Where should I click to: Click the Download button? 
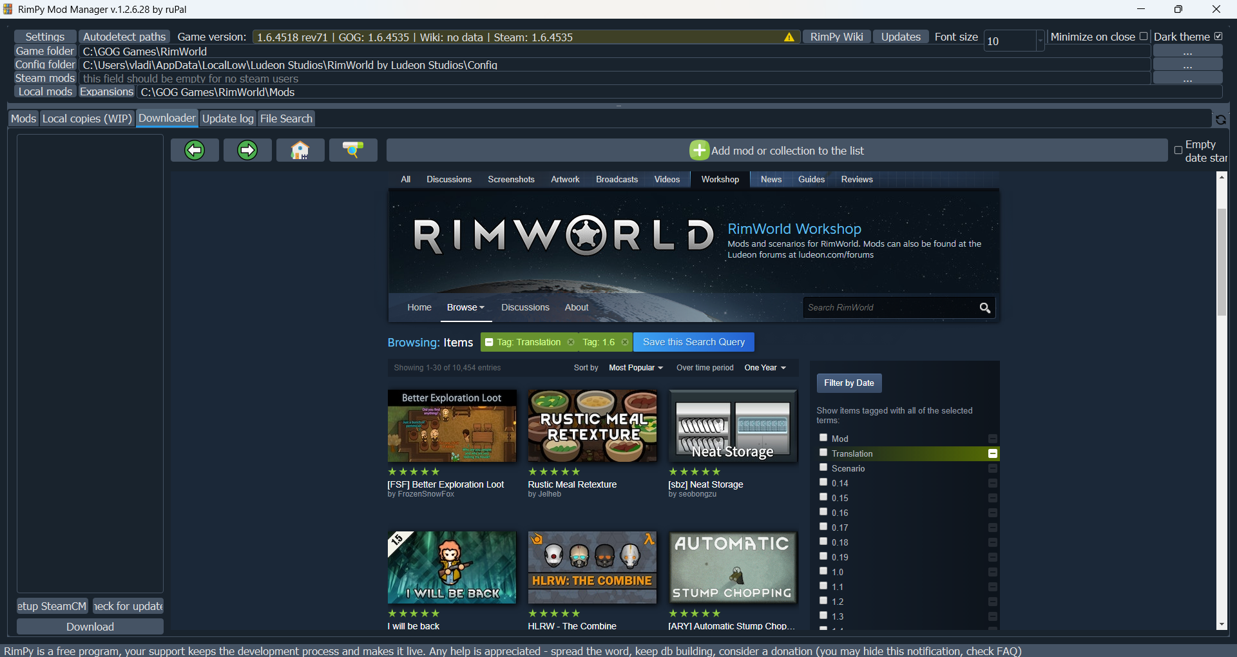point(90,627)
